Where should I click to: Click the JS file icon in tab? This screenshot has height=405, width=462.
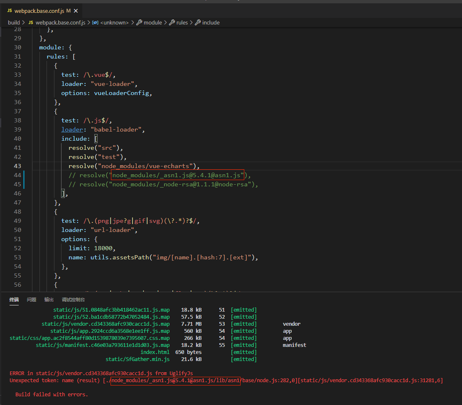point(10,11)
